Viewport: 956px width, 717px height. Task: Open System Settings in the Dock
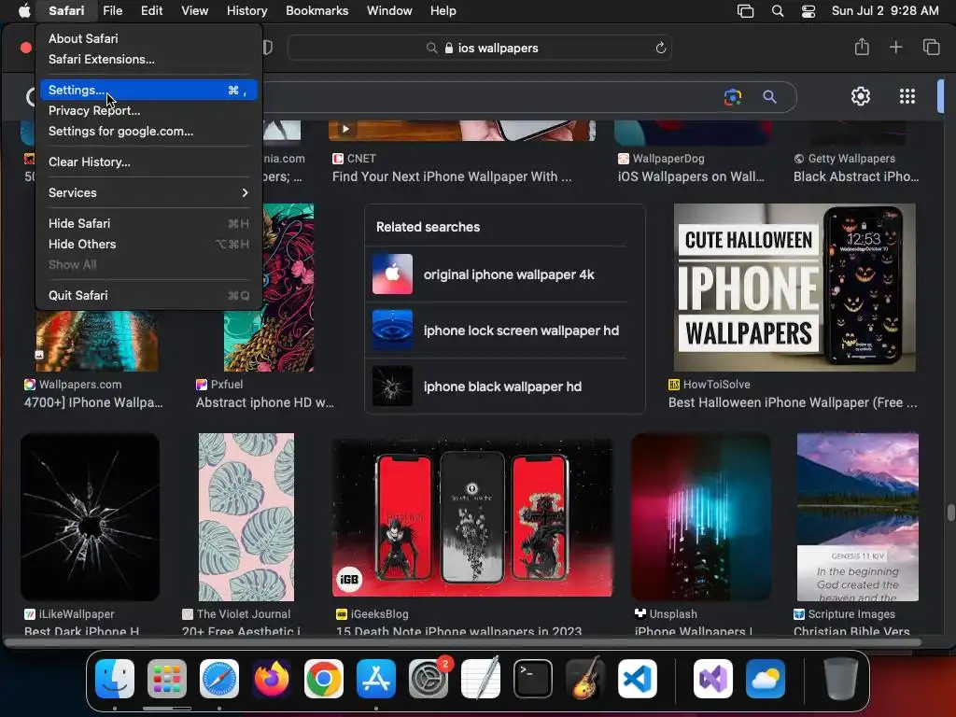428,679
